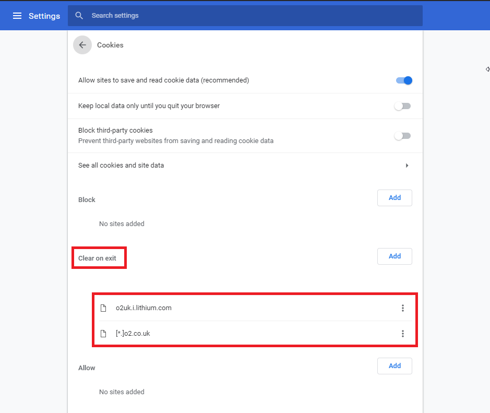Enable keep local data until quit
The height and width of the screenshot is (413, 490).
point(402,106)
